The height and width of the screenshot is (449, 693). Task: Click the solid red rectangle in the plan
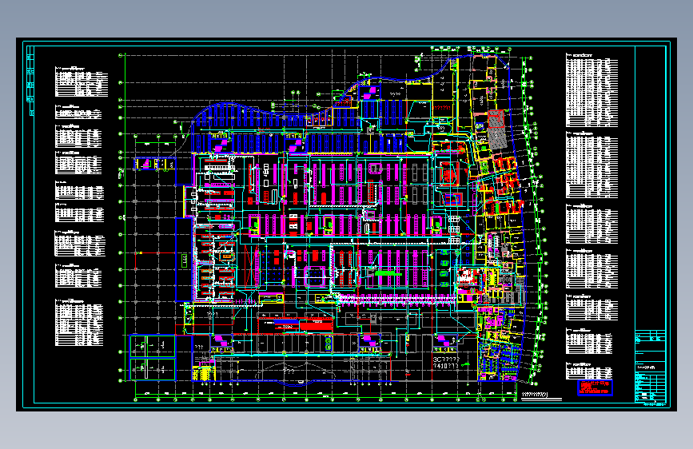coord(316,325)
